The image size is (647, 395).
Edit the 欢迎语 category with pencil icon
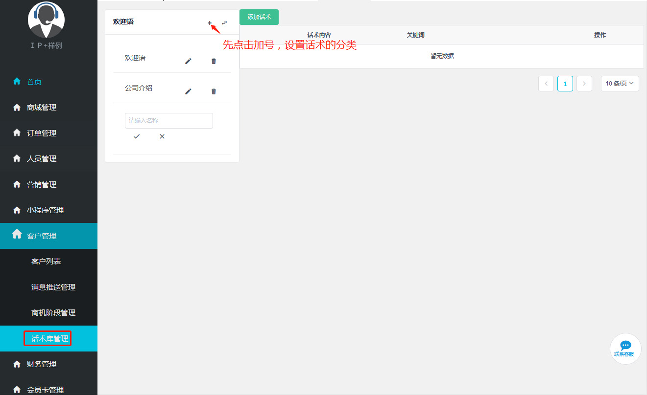tap(188, 61)
